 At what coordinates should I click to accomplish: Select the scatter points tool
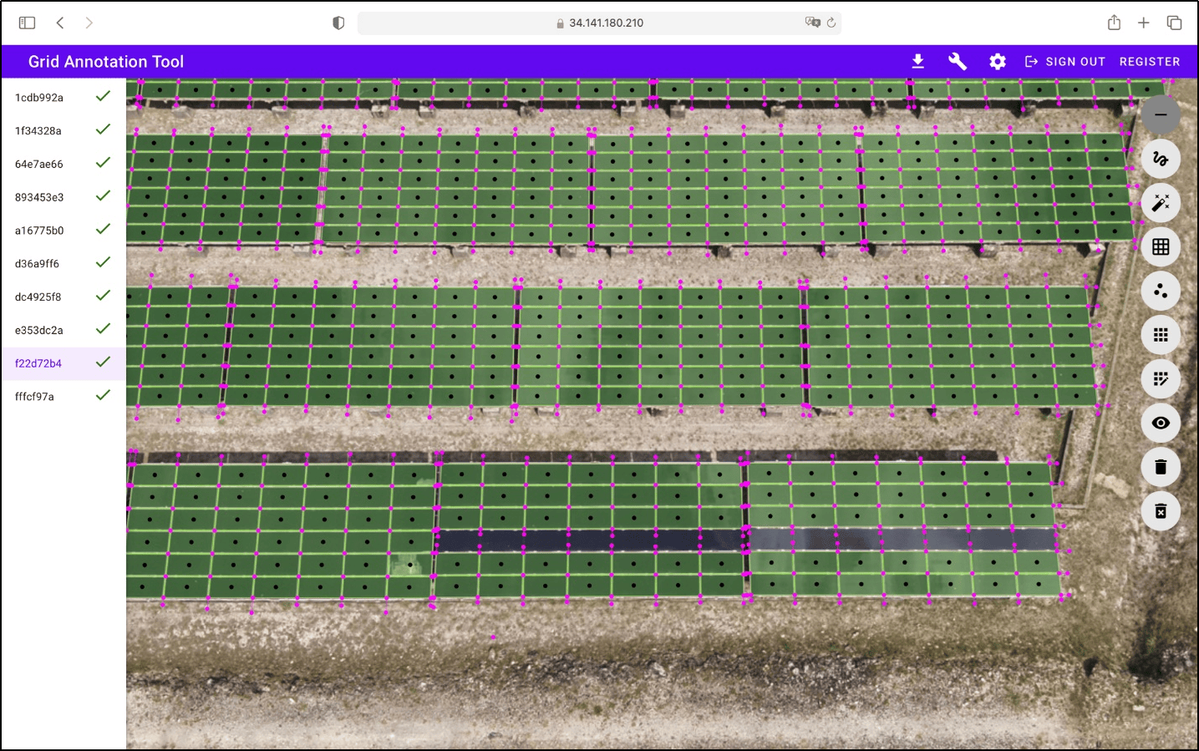pyautogui.click(x=1160, y=291)
